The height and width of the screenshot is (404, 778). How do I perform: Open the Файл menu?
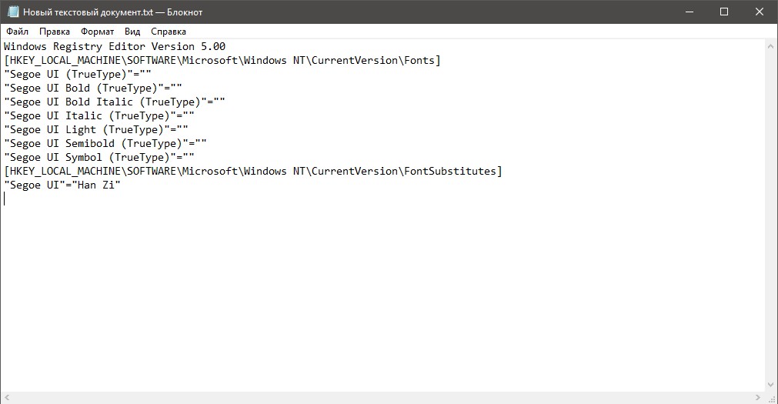tap(17, 32)
